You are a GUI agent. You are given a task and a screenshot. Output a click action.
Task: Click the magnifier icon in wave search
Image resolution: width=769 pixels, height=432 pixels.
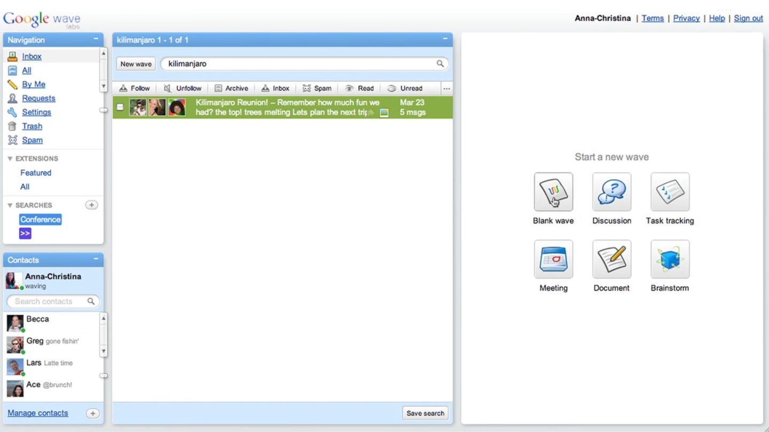click(440, 63)
